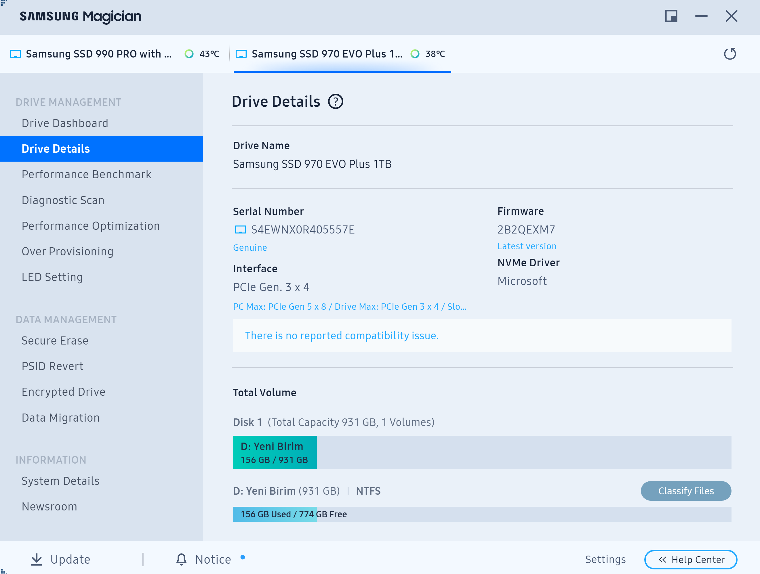Click the Notice bell icon

[x=181, y=559]
